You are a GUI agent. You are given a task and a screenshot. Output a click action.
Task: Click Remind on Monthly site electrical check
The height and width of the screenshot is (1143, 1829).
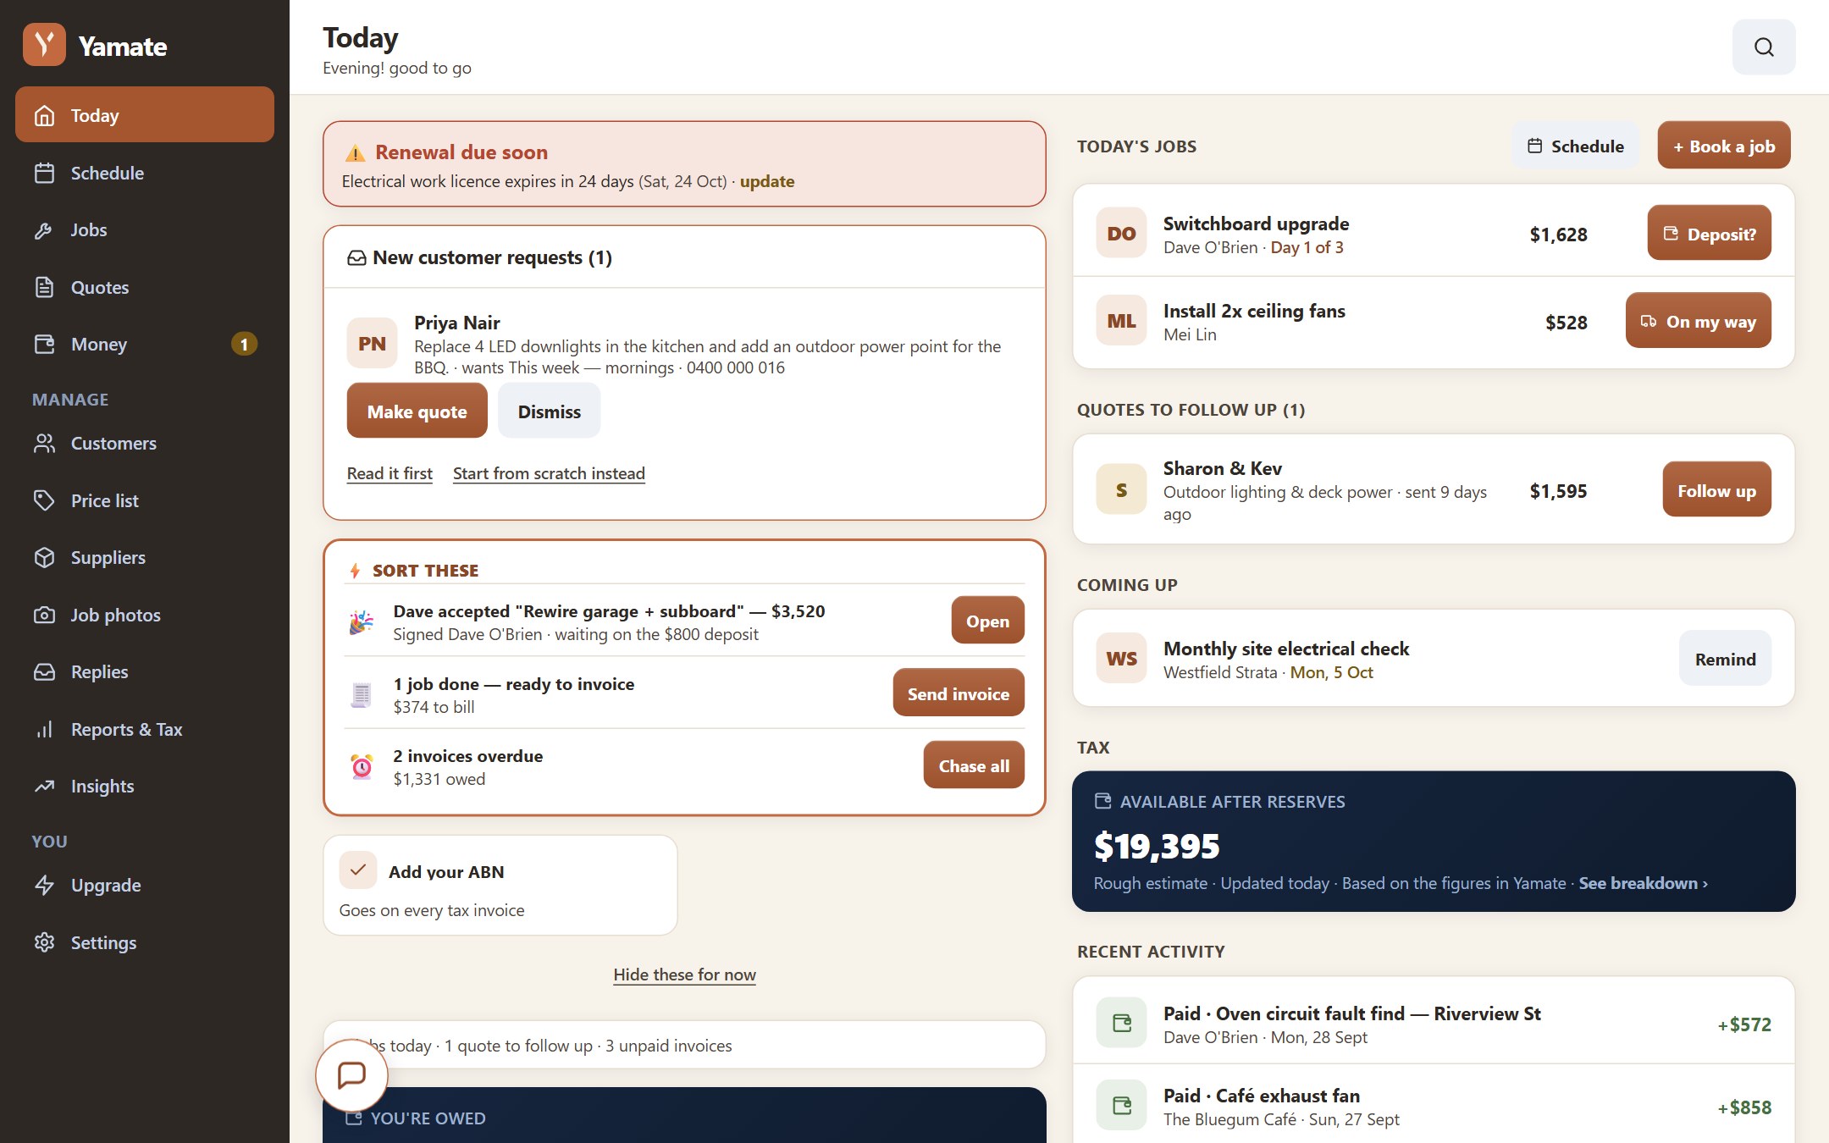(1725, 658)
